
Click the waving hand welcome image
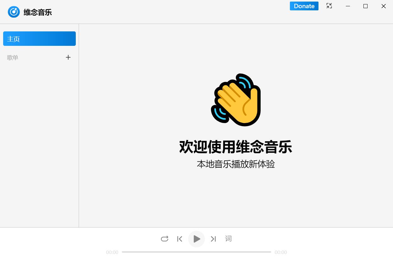(x=236, y=100)
